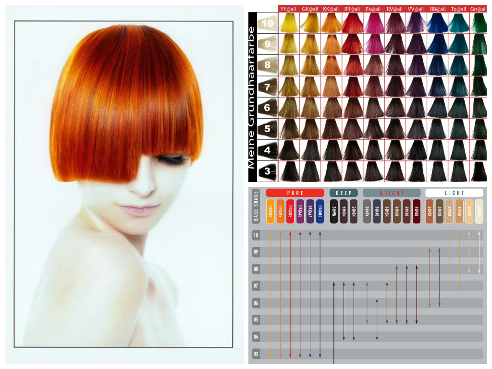The image size is (492, 369).
Task: Select the grey AB@6 shade pill
Action: (367, 211)
